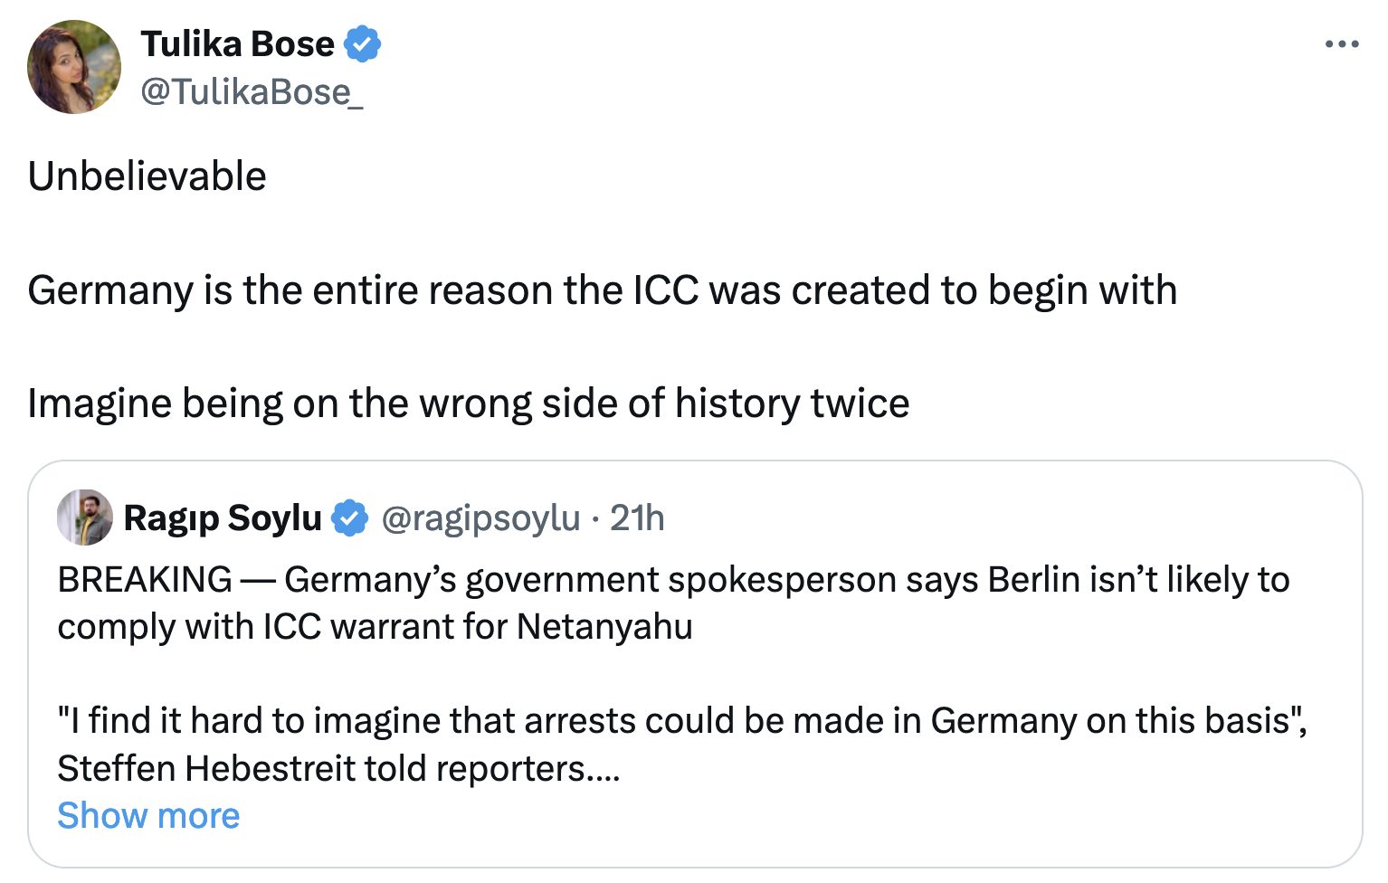The width and height of the screenshot is (1388, 883).
Task: Click the Ragıp Soylu display name
Action: click(x=223, y=518)
